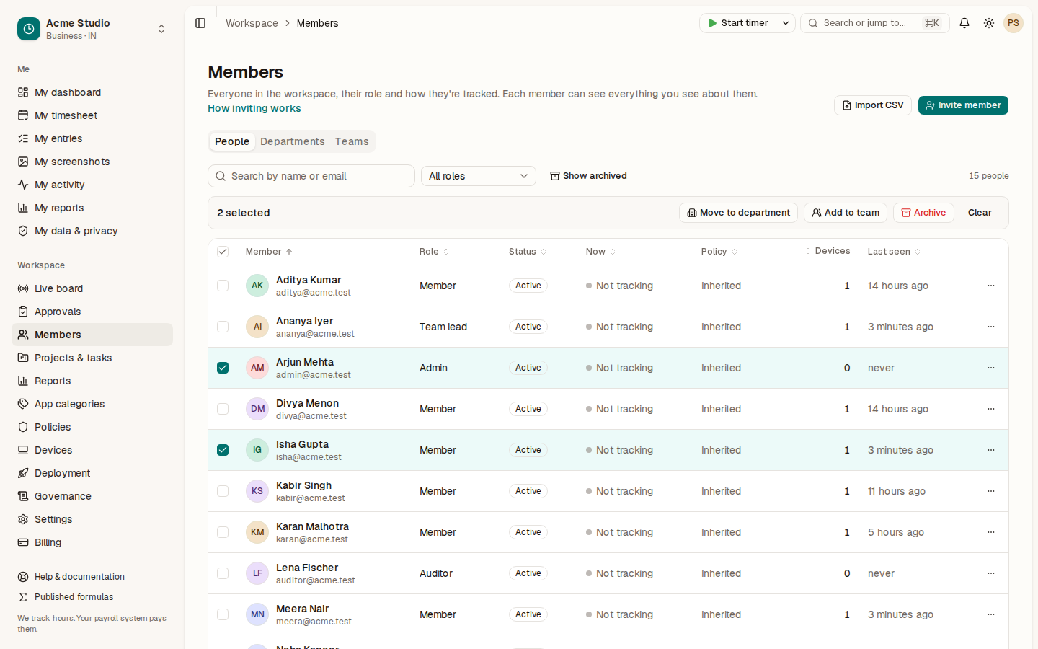The width and height of the screenshot is (1038, 649).
Task: Open the Acme Studio workspace switcher
Action: [x=92, y=29]
